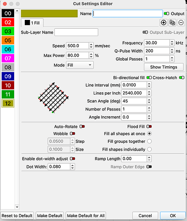Viewport: 187px width, 221px height.
Task: Click the Make Default button
Action: (x=50, y=216)
